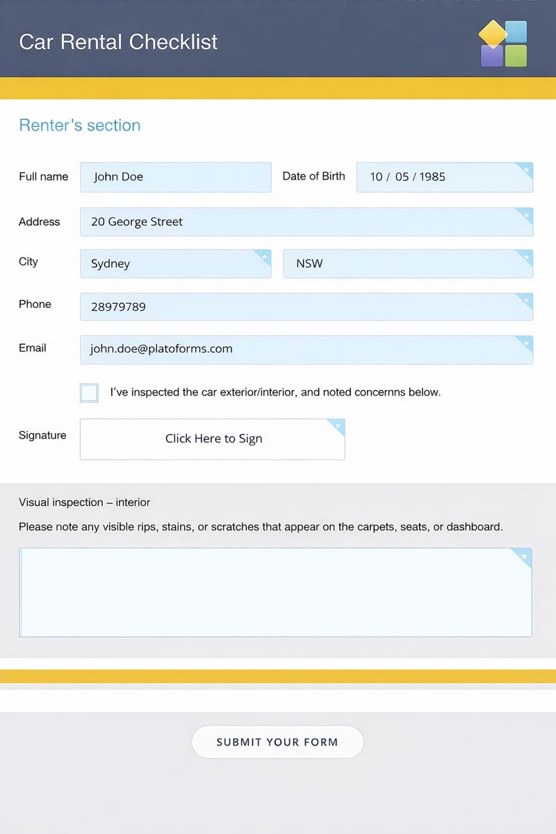Click the required star on the Signature box
Image resolution: width=556 pixels, height=834 pixels.
(338, 426)
